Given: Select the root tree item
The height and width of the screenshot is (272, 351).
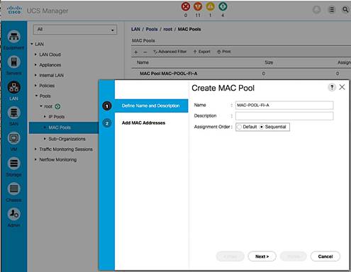Looking at the screenshot, I should click(48, 106).
